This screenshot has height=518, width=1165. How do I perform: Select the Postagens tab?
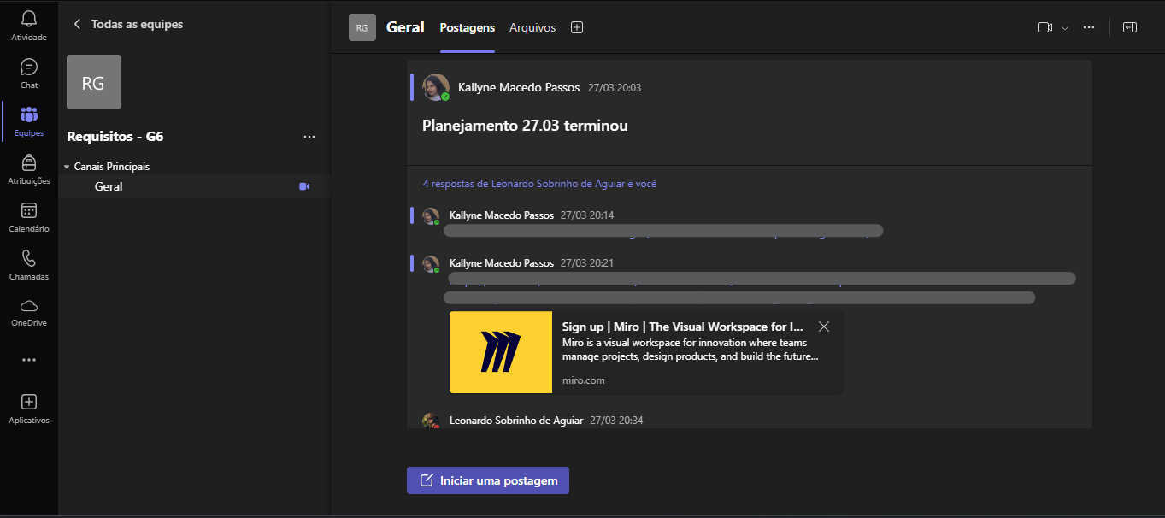tap(467, 27)
